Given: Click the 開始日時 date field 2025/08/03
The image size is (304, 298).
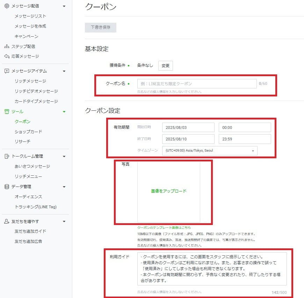Looking at the screenshot, I should pyautogui.click(x=188, y=128).
